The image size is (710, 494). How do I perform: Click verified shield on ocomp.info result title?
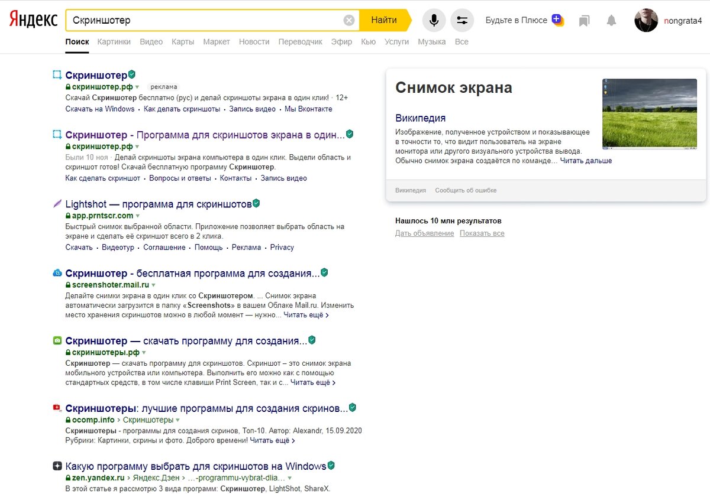(x=353, y=407)
